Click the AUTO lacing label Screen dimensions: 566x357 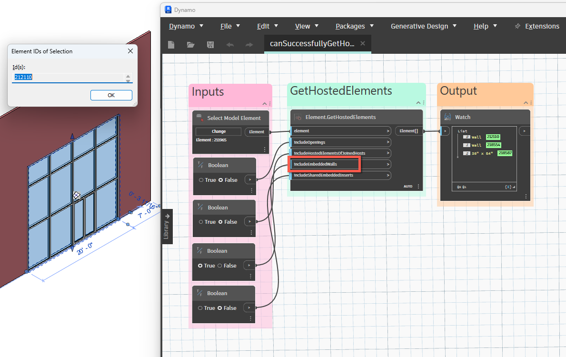pos(408,186)
